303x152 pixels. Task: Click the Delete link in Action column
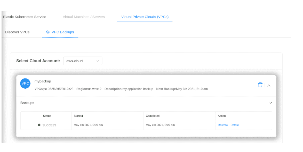[x=235, y=125]
